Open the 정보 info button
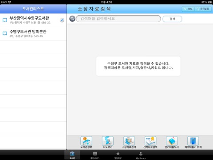Screen dimensions: 213x160 [x=188, y=9]
